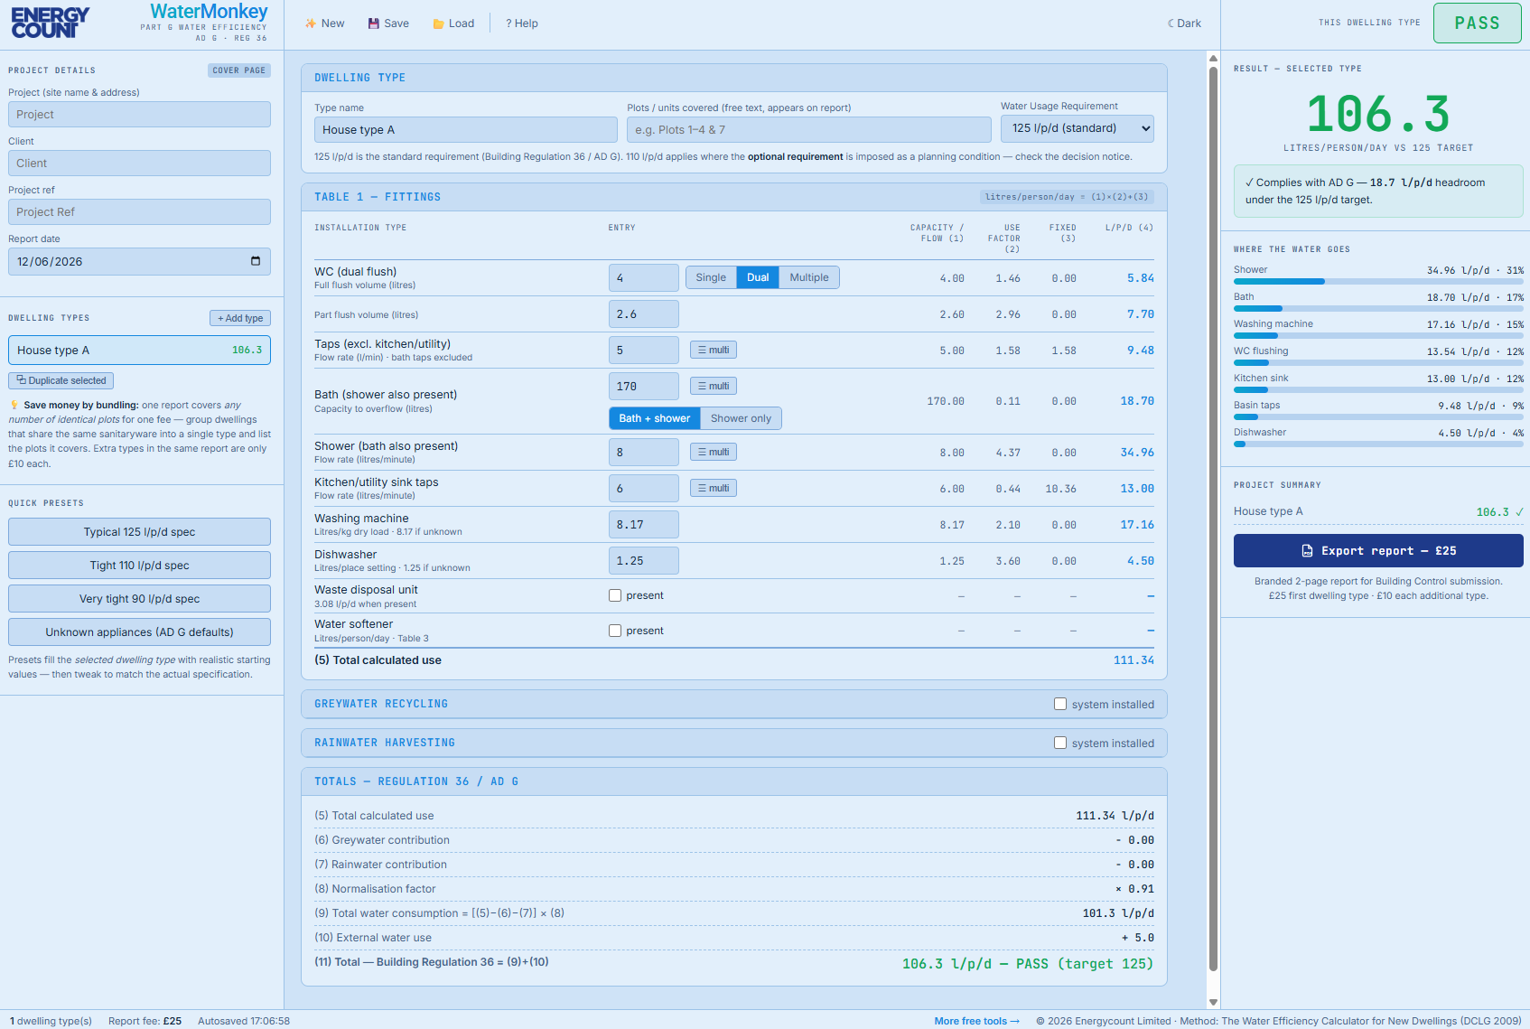Edit Part flush volume field
This screenshot has width=1530, height=1029.
coord(644,314)
